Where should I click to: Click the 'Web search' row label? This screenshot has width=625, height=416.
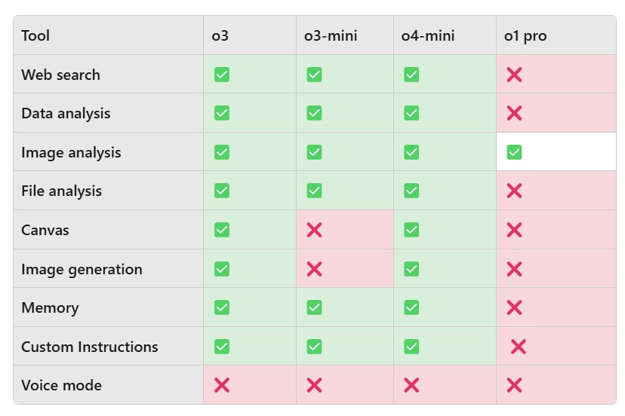[60, 75]
